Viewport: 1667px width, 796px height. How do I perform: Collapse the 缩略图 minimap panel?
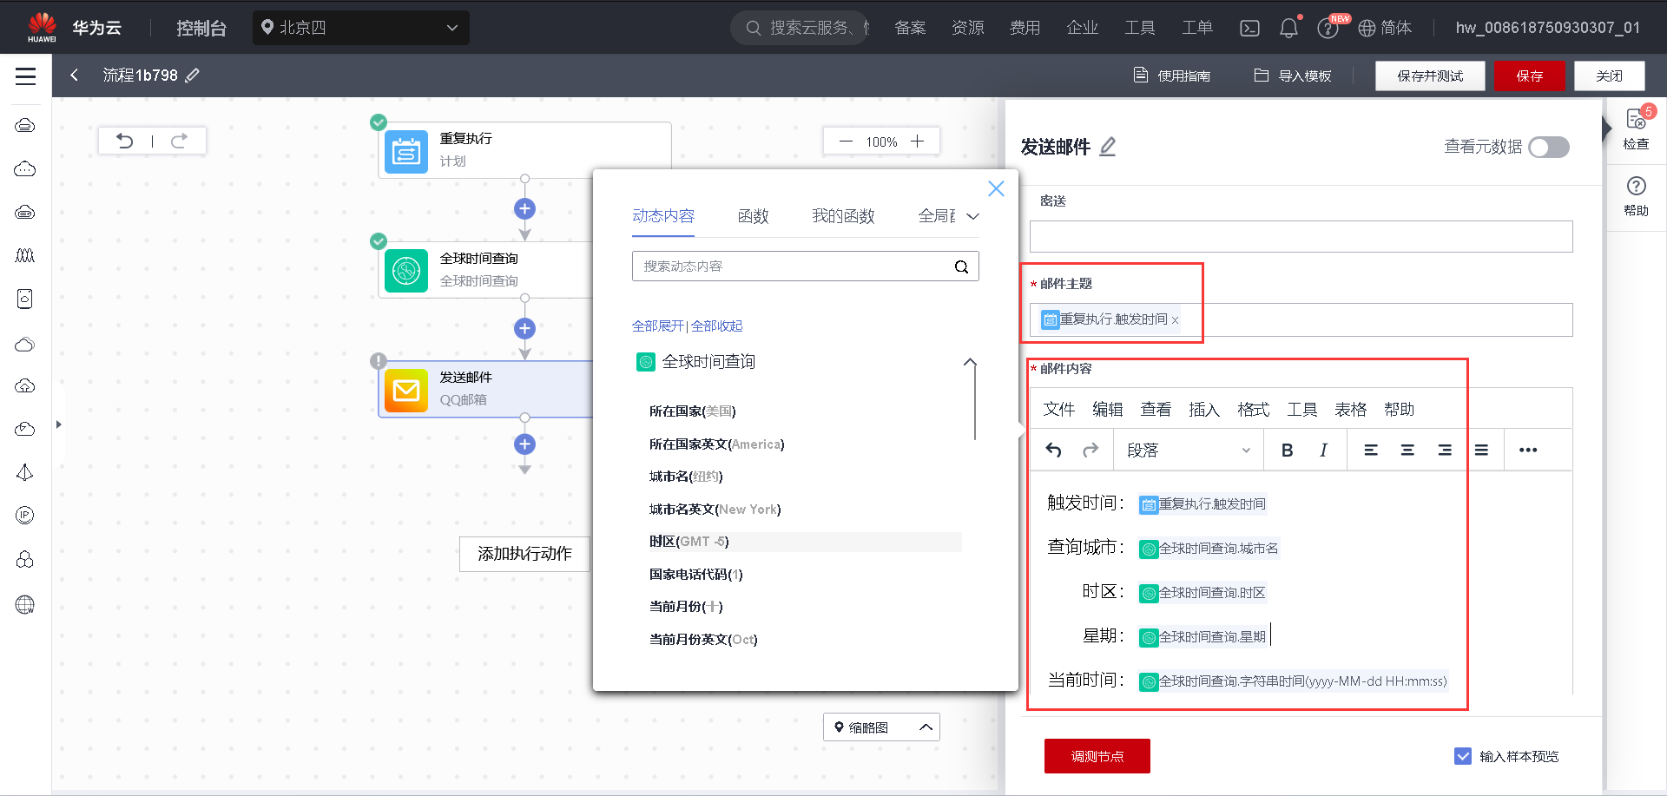tap(926, 727)
